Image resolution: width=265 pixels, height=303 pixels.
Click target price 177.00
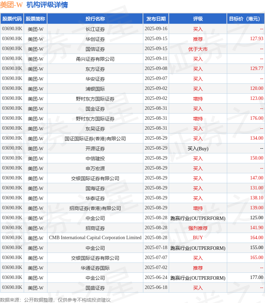pos(256,277)
